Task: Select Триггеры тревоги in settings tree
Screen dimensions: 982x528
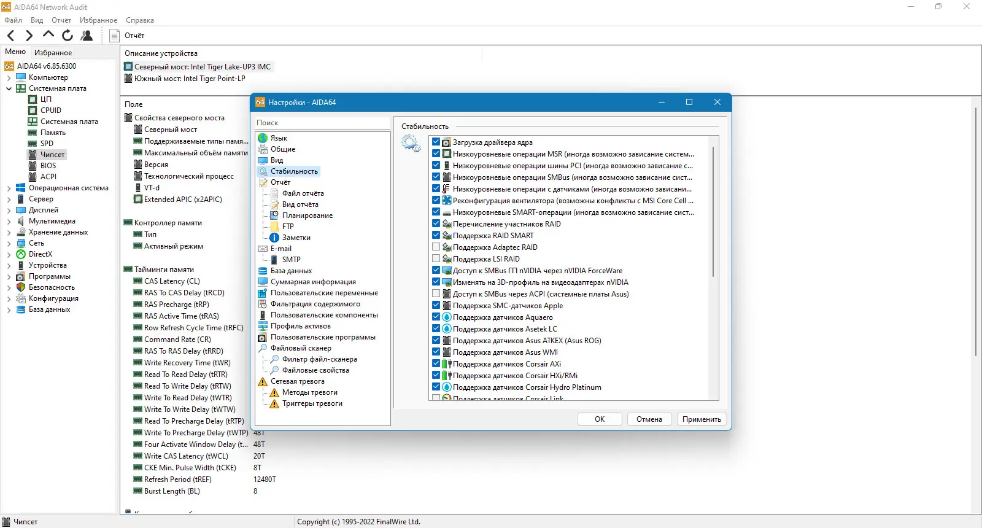Action: click(x=312, y=403)
